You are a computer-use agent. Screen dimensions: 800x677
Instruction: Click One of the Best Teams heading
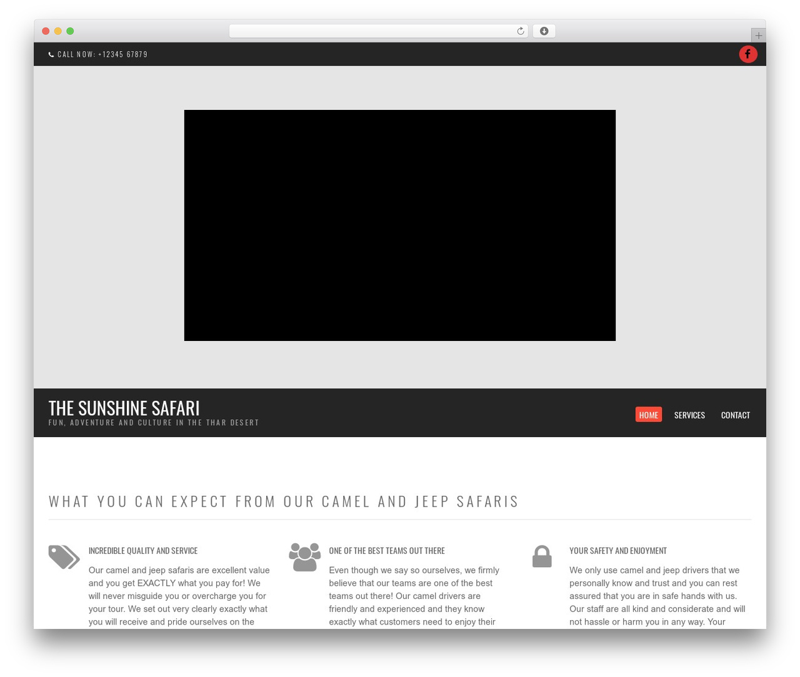(x=387, y=550)
